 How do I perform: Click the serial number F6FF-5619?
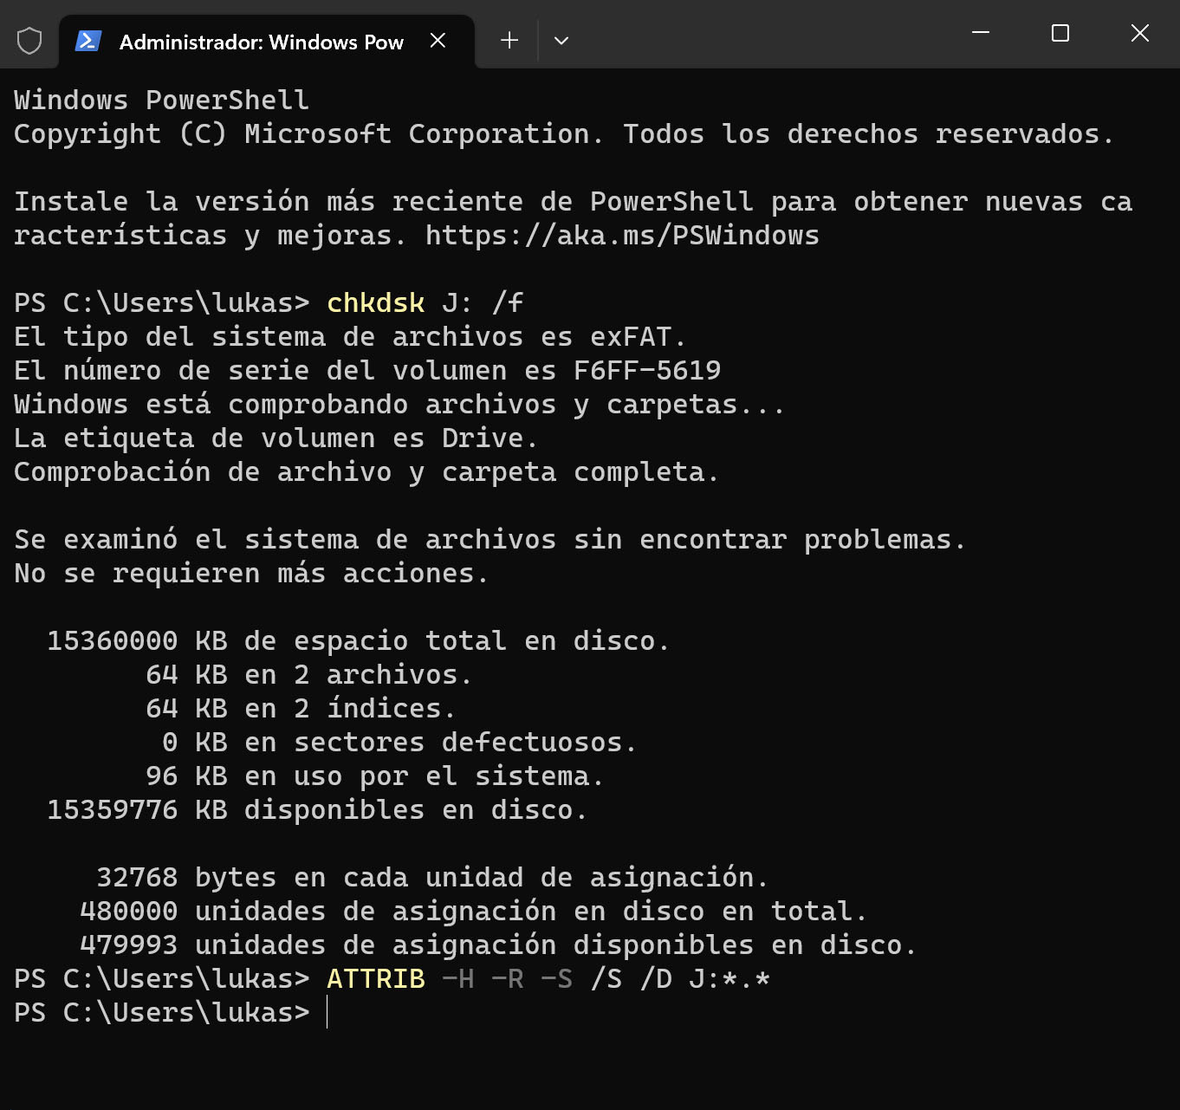646,371
